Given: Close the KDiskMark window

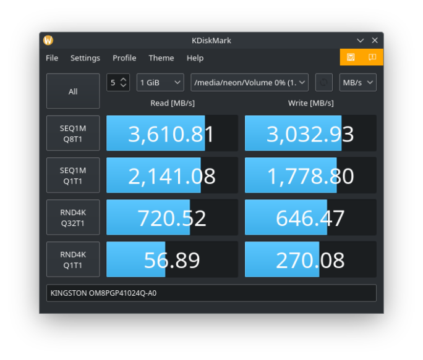Looking at the screenshot, I should [x=375, y=40].
